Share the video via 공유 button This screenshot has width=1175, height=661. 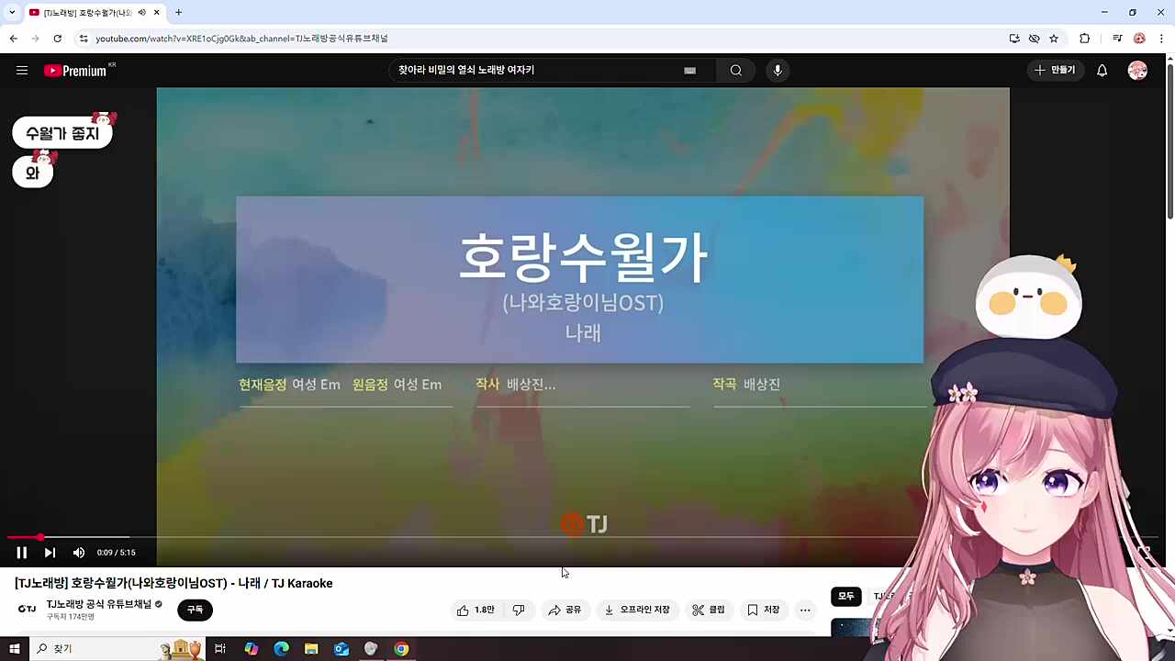tap(565, 611)
